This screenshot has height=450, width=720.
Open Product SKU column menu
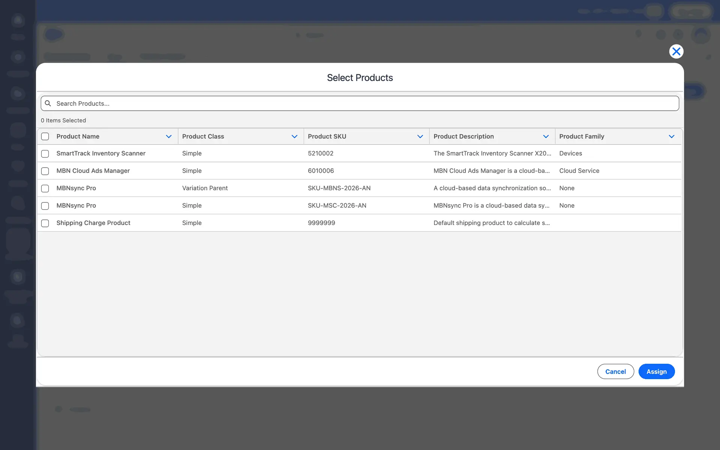pos(420,136)
